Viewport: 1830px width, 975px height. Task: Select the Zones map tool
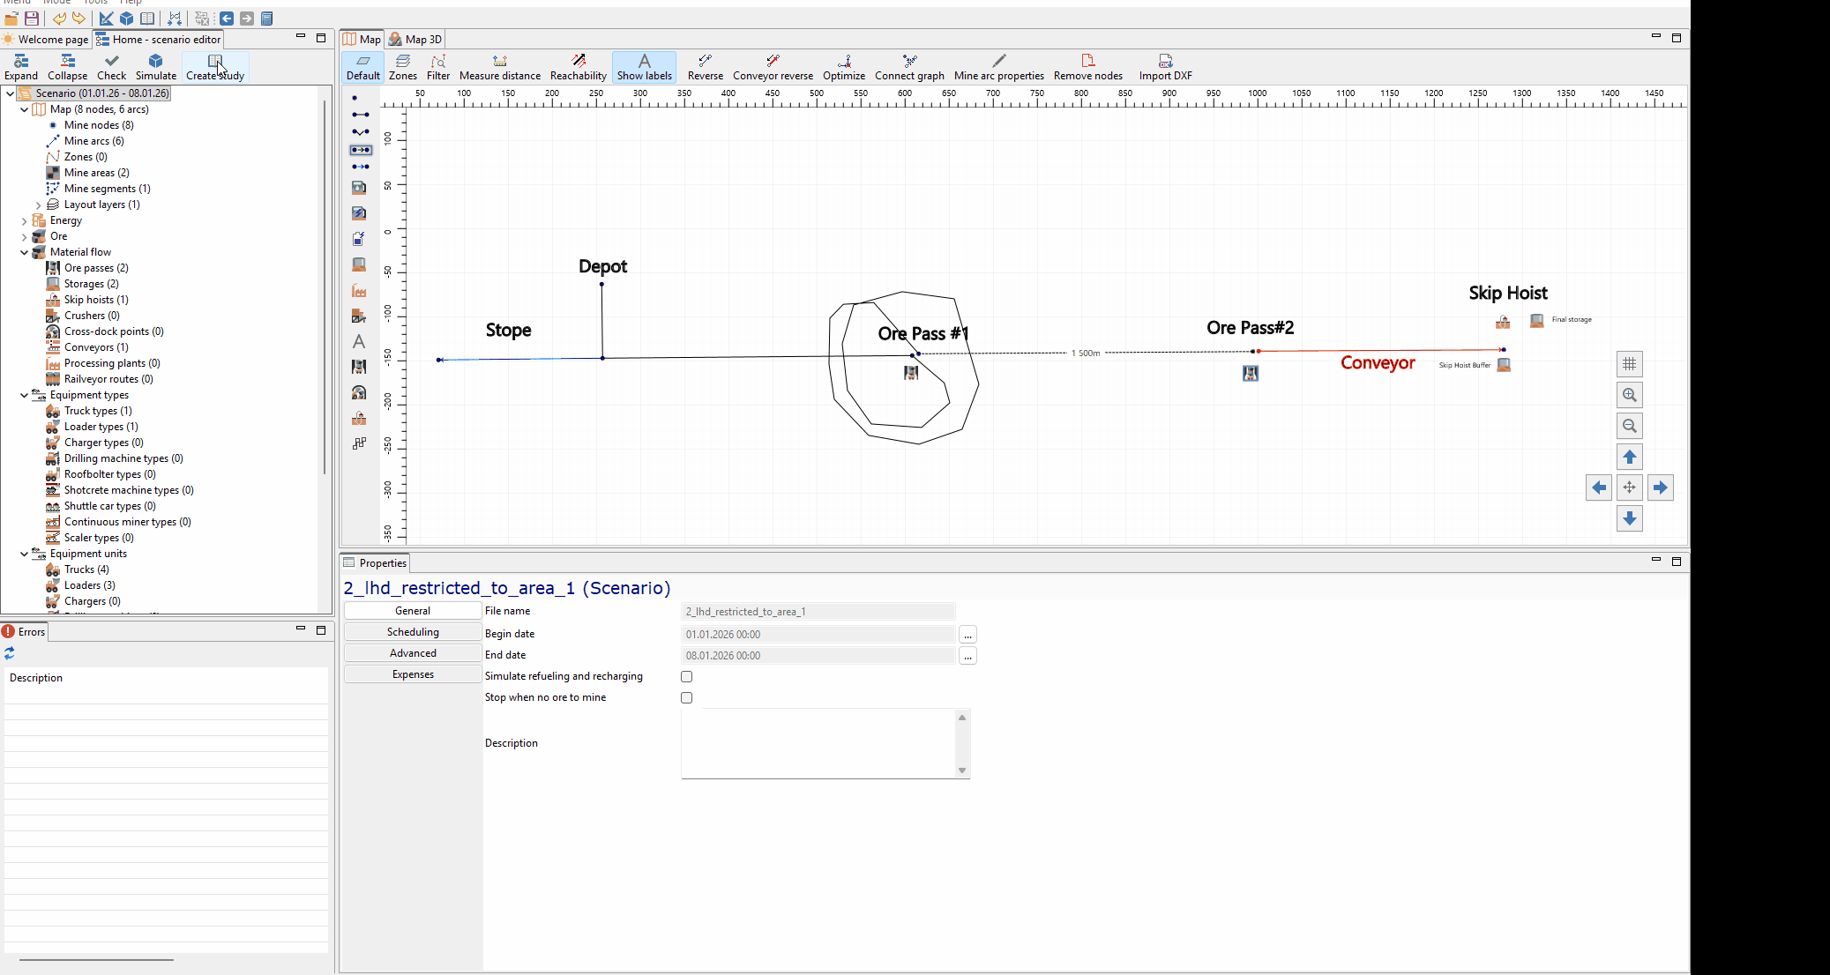pyautogui.click(x=403, y=67)
